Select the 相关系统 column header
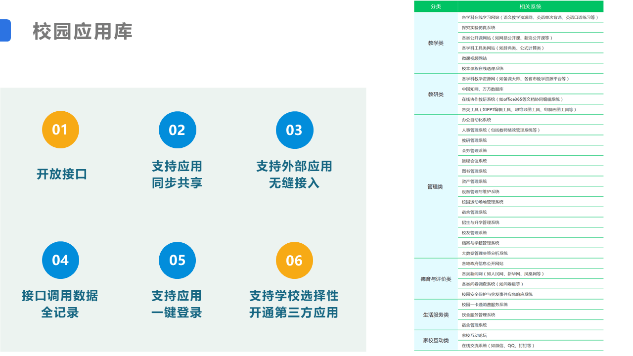 point(530,6)
